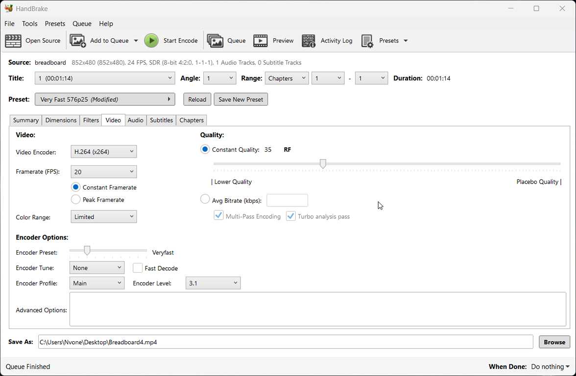The width and height of the screenshot is (576, 376).
Task: Open the Angle dropdown
Action: tap(219, 78)
